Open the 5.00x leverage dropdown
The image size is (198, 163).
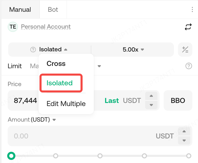pyautogui.click(x=133, y=50)
